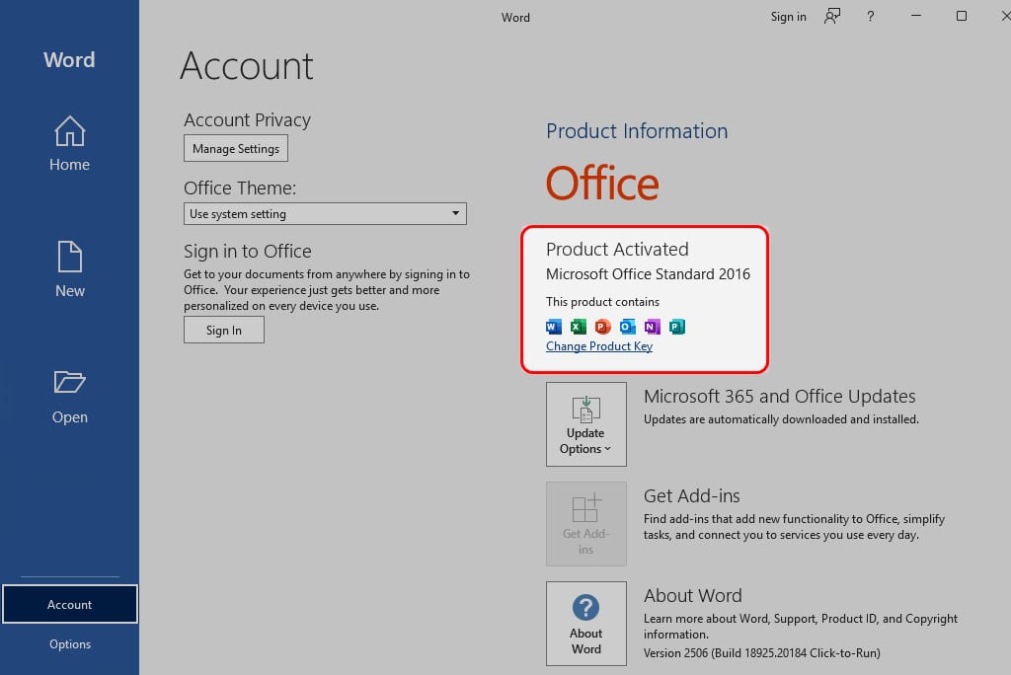1011x675 pixels.
Task: Open the Open file page
Action: (x=70, y=397)
